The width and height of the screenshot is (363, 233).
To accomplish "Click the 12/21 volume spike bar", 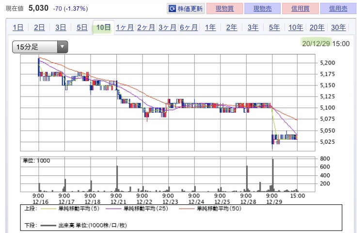I will 117,179.
